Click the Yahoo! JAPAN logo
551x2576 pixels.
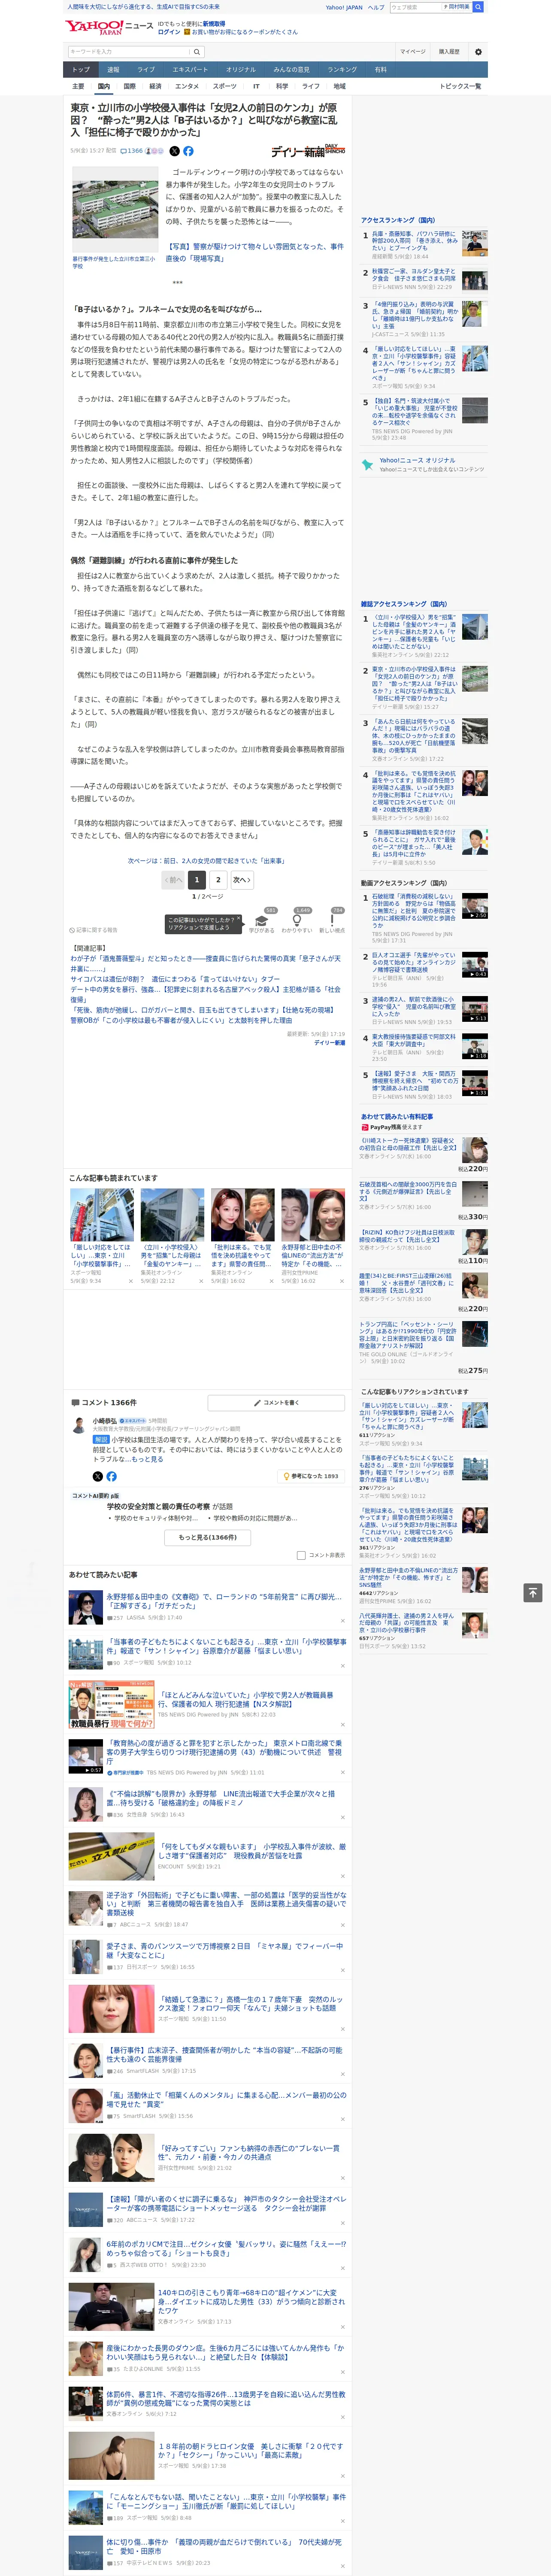click(94, 27)
